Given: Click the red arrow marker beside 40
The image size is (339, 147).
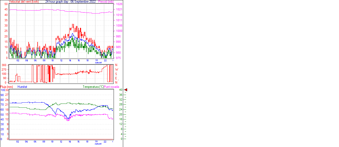Looking at the screenshot, I should click(126, 90).
